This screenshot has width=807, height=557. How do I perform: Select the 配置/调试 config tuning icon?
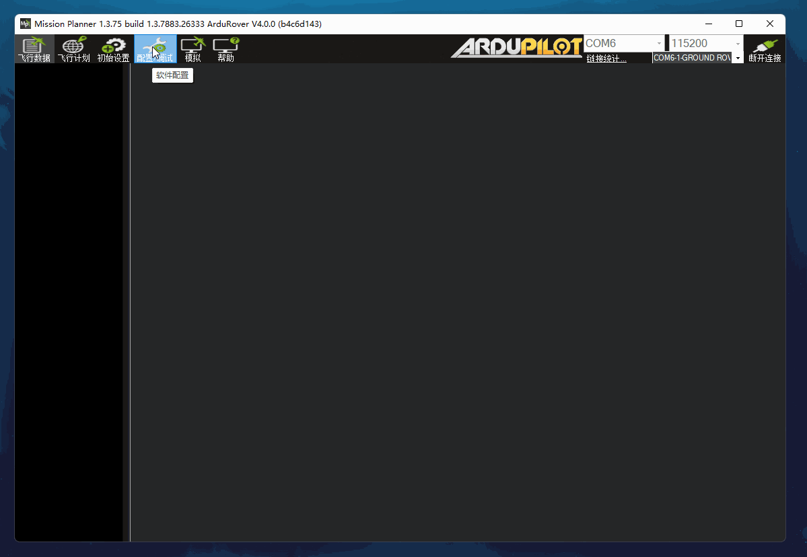coord(155,49)
